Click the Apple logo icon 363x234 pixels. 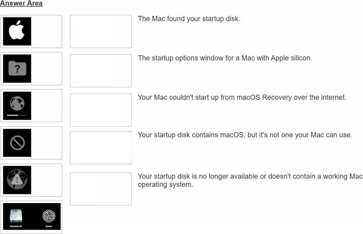(17, 32)
